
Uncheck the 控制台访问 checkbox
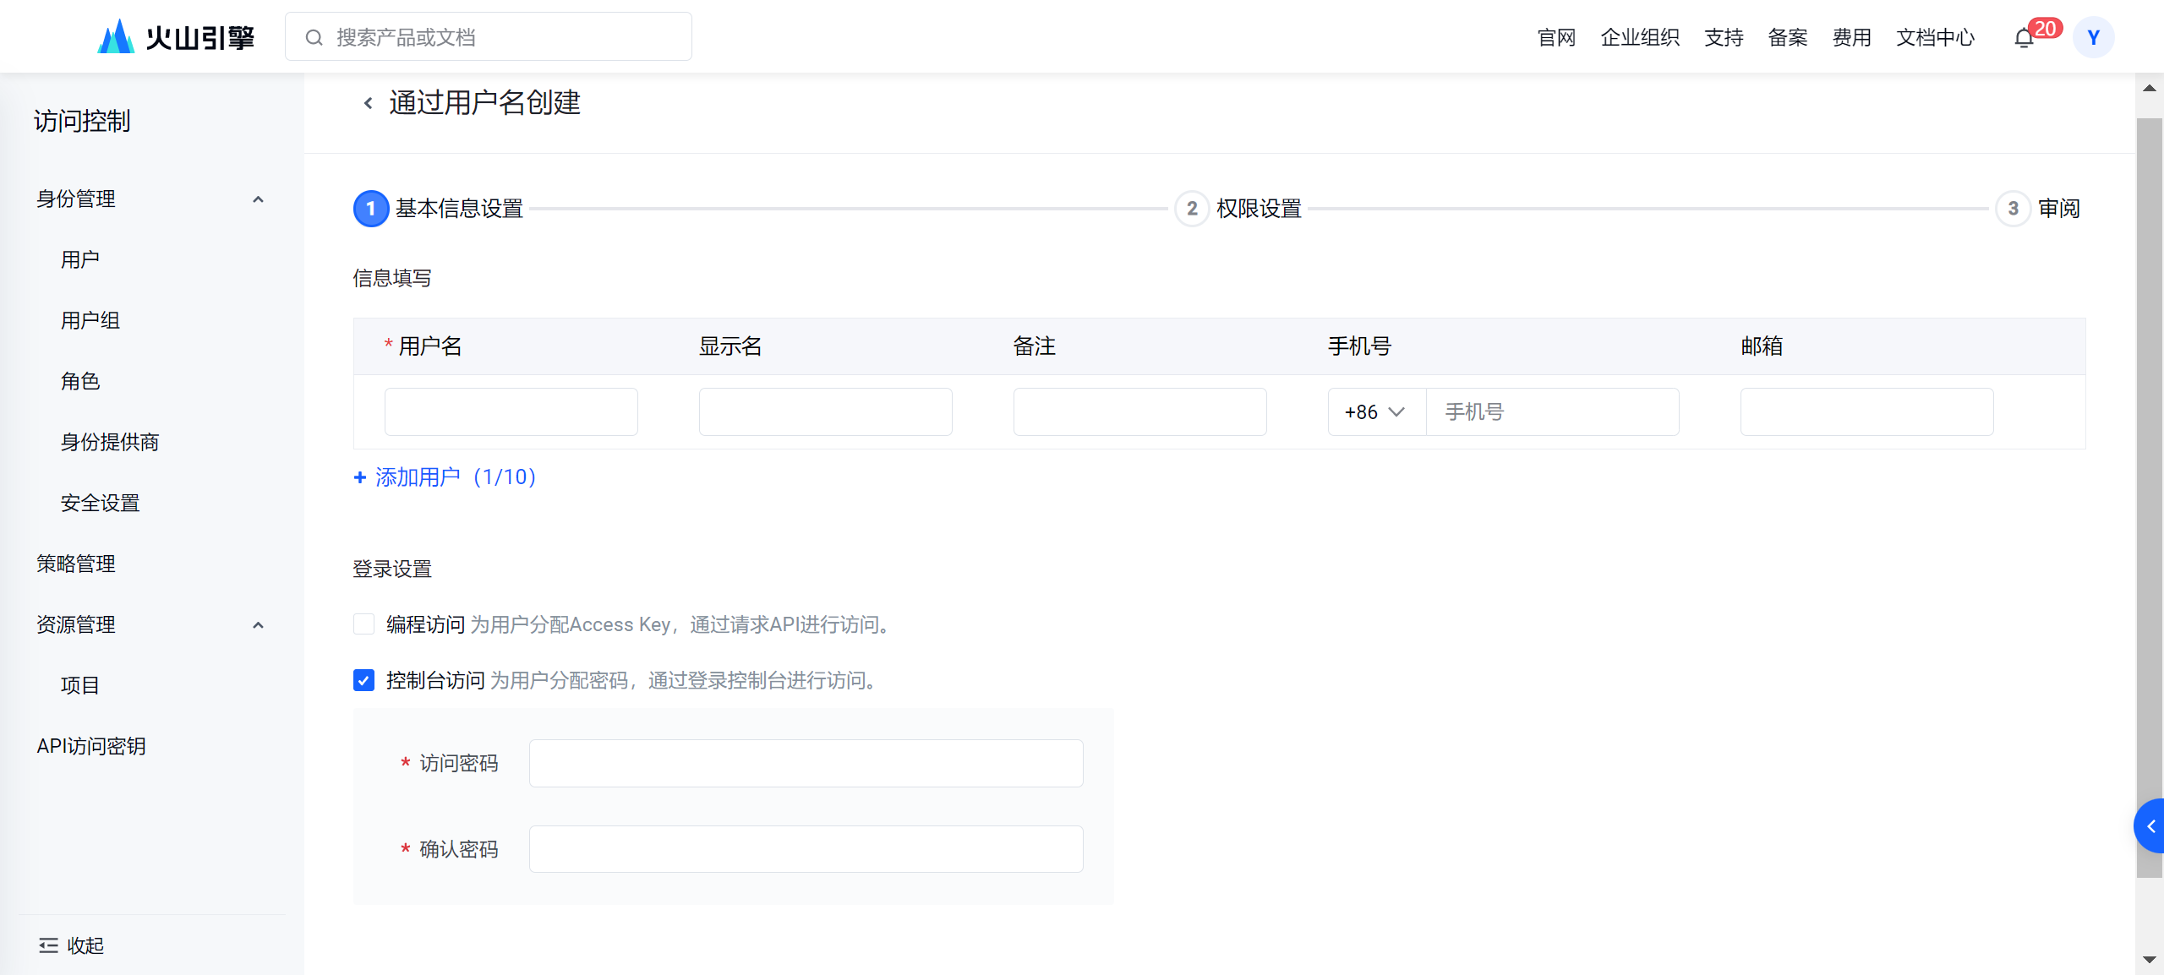click(x=363, y=680)
